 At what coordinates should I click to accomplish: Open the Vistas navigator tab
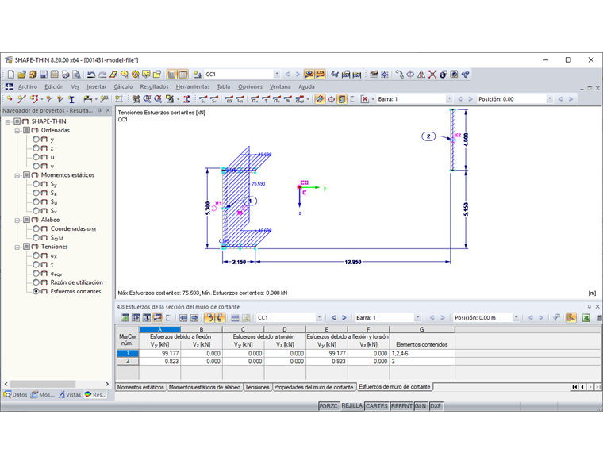[70, 394]
